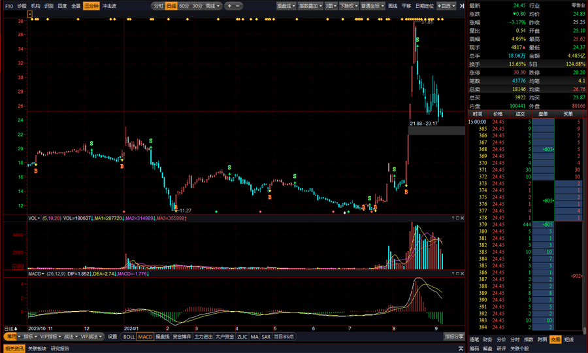Click the 日期定位 button

point(424,5)
